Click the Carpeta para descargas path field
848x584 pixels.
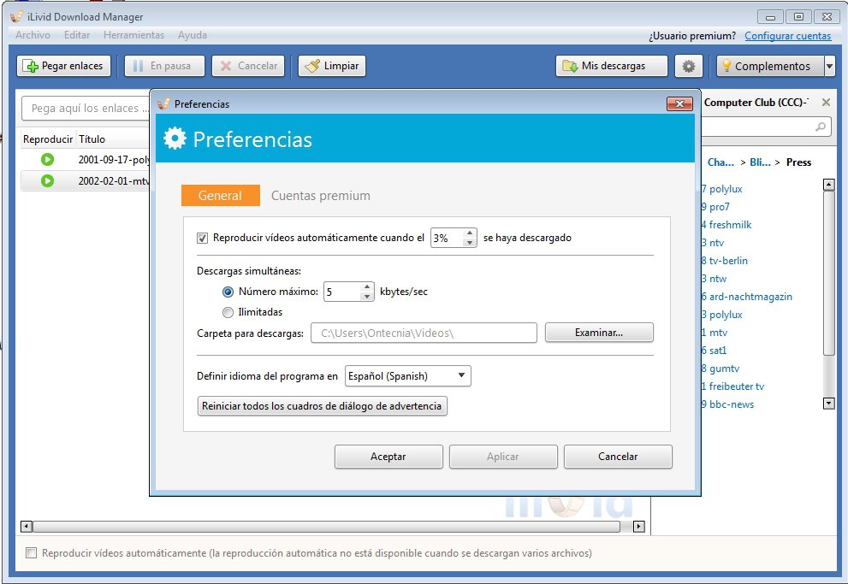click(x=424, y=333)
